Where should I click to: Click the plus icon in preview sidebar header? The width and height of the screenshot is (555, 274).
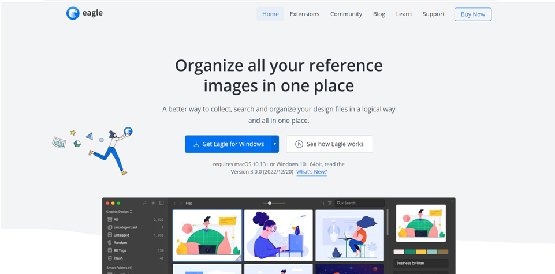[153, 203]
